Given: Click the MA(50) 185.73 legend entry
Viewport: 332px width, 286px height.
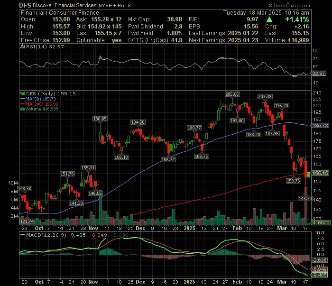Looking at the screenshot, I should (40, 99).
